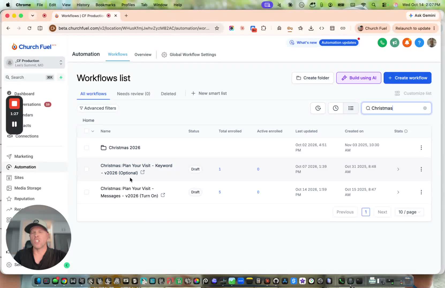Open Global Workflow Settings

pos(189,55)
